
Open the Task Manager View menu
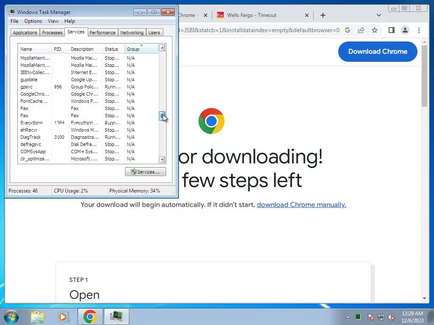(x=53, y=21)
